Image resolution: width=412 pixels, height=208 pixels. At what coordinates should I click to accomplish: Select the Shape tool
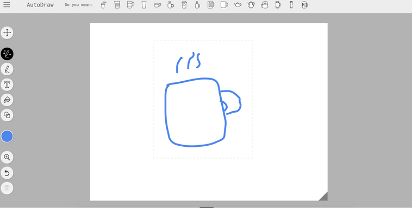(x=7, y=115)
